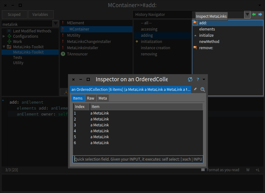Click the red warning icon beside MUtility
Image resolution: width=265 pixels, height=193 pixels.
point(63,35)
